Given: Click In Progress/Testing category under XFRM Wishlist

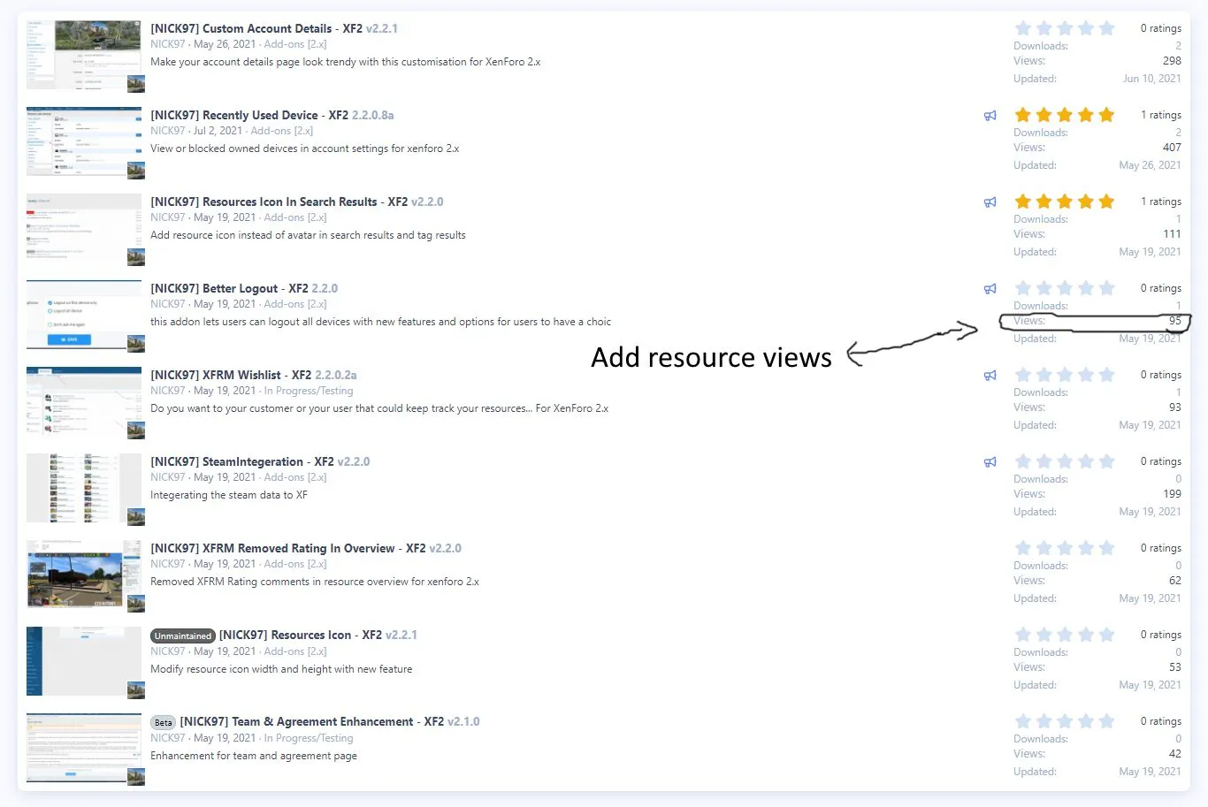Looking at the screenshot, I should click(309, 391).
